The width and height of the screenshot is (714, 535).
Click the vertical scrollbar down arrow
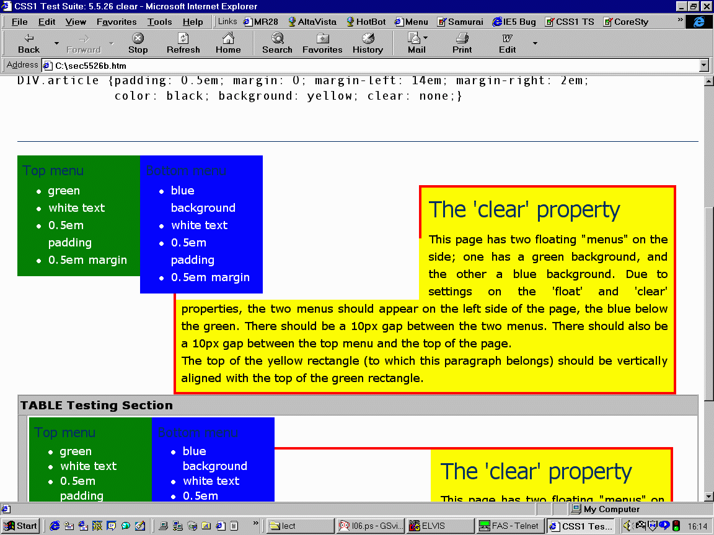709,496
